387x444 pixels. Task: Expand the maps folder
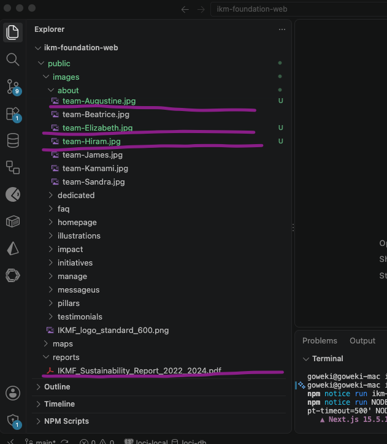point(46,344)
